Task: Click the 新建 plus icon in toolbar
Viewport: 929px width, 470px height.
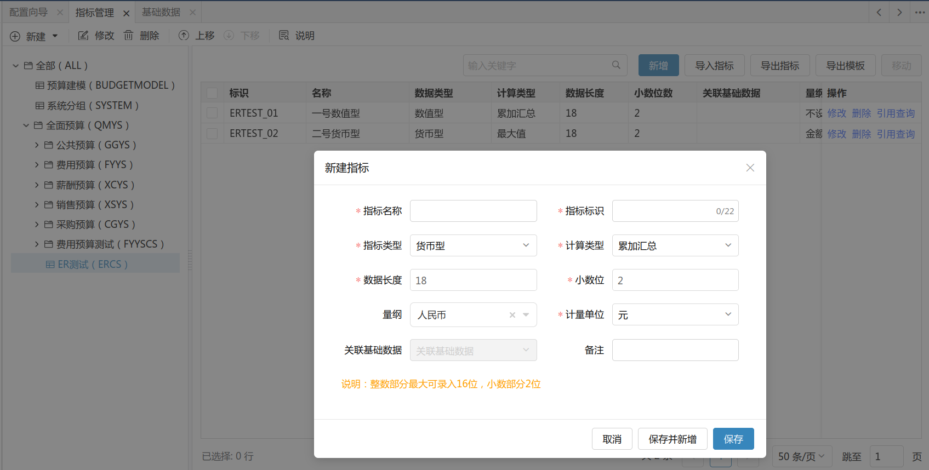Action: (15, 36)
